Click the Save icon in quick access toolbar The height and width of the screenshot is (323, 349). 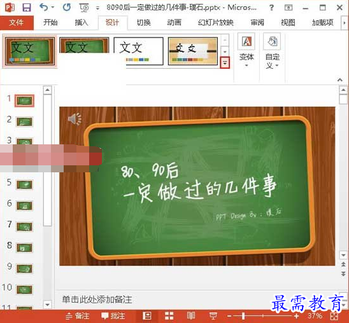tap(27, 8)
